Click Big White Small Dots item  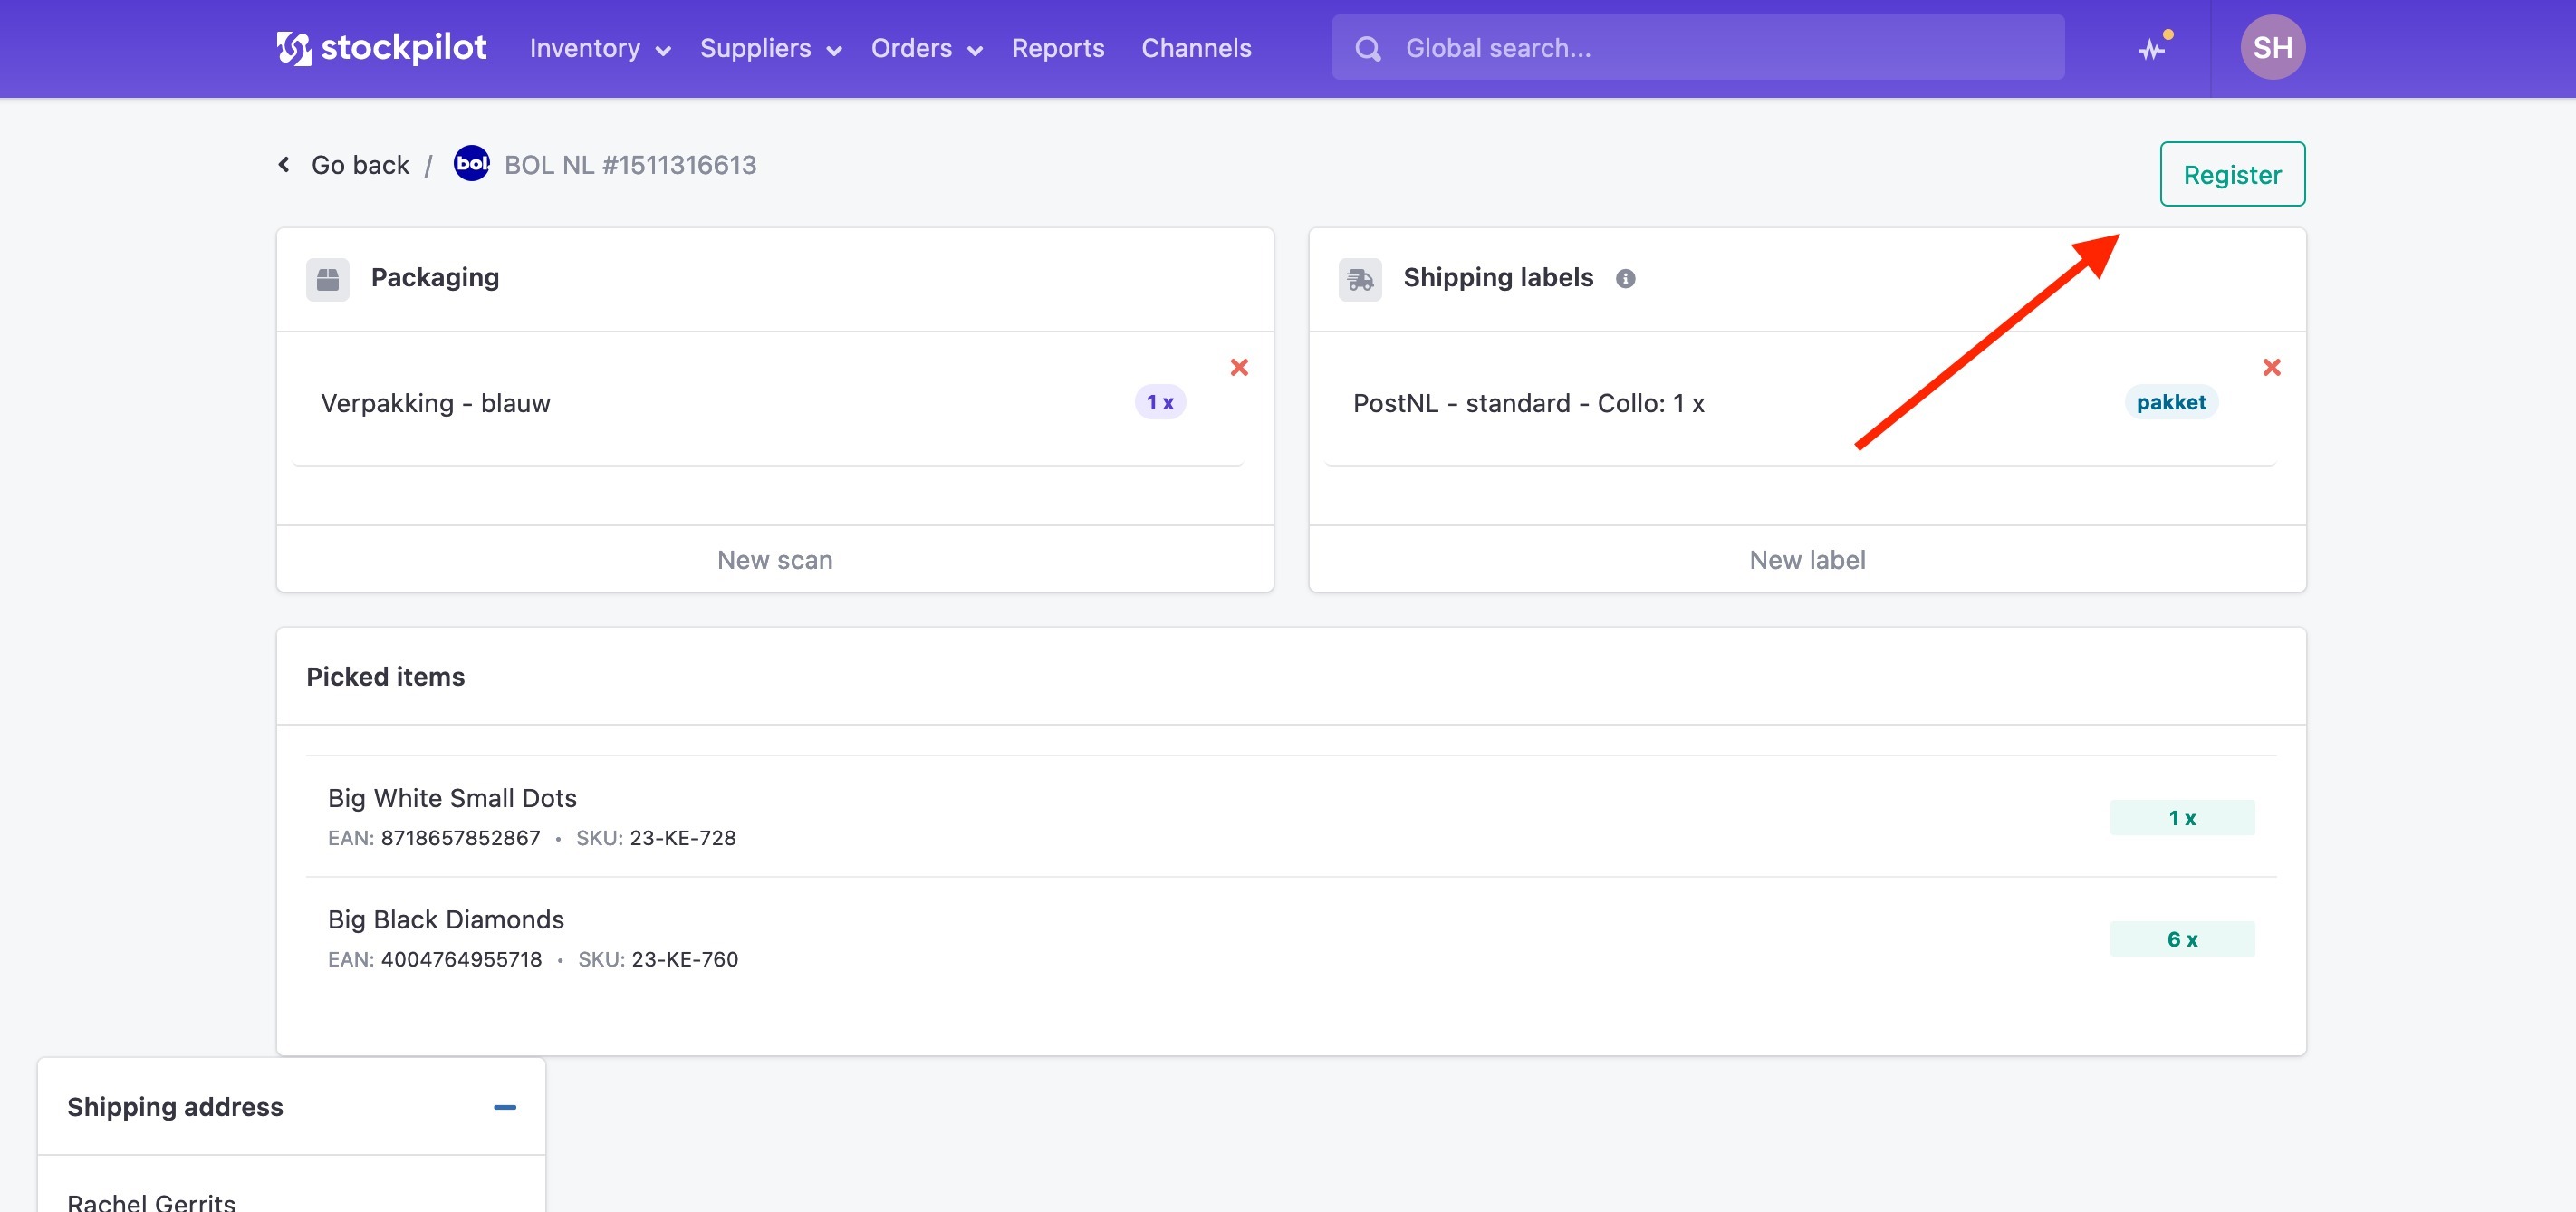click(452, 797)
